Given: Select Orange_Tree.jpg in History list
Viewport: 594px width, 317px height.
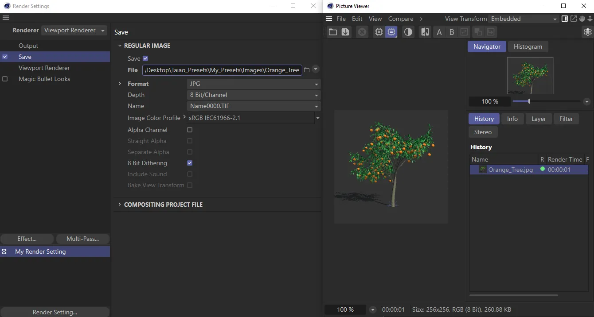Looking at the screenshot, I should point(510,170).
